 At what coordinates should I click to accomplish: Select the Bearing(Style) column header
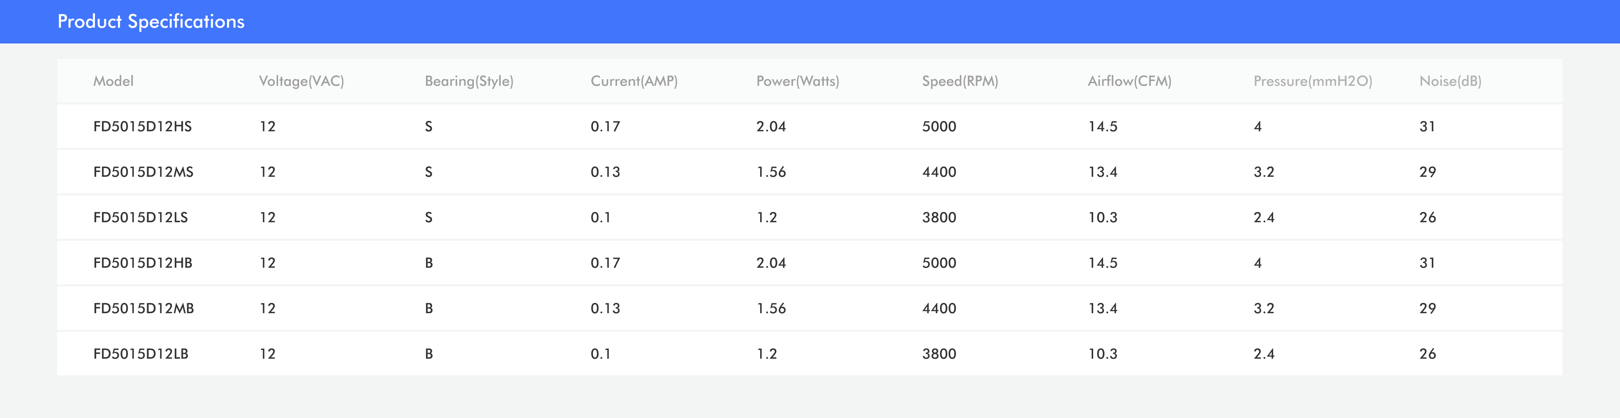(x=469, y=81)
